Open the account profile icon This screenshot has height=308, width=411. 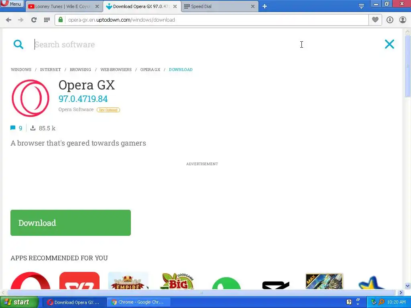[403, 20]
